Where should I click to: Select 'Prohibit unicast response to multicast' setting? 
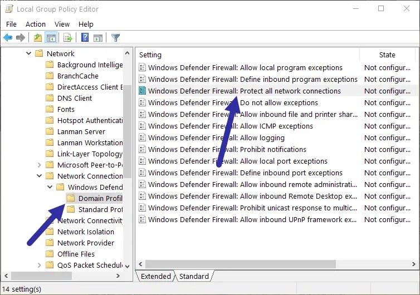pos(252,208)
